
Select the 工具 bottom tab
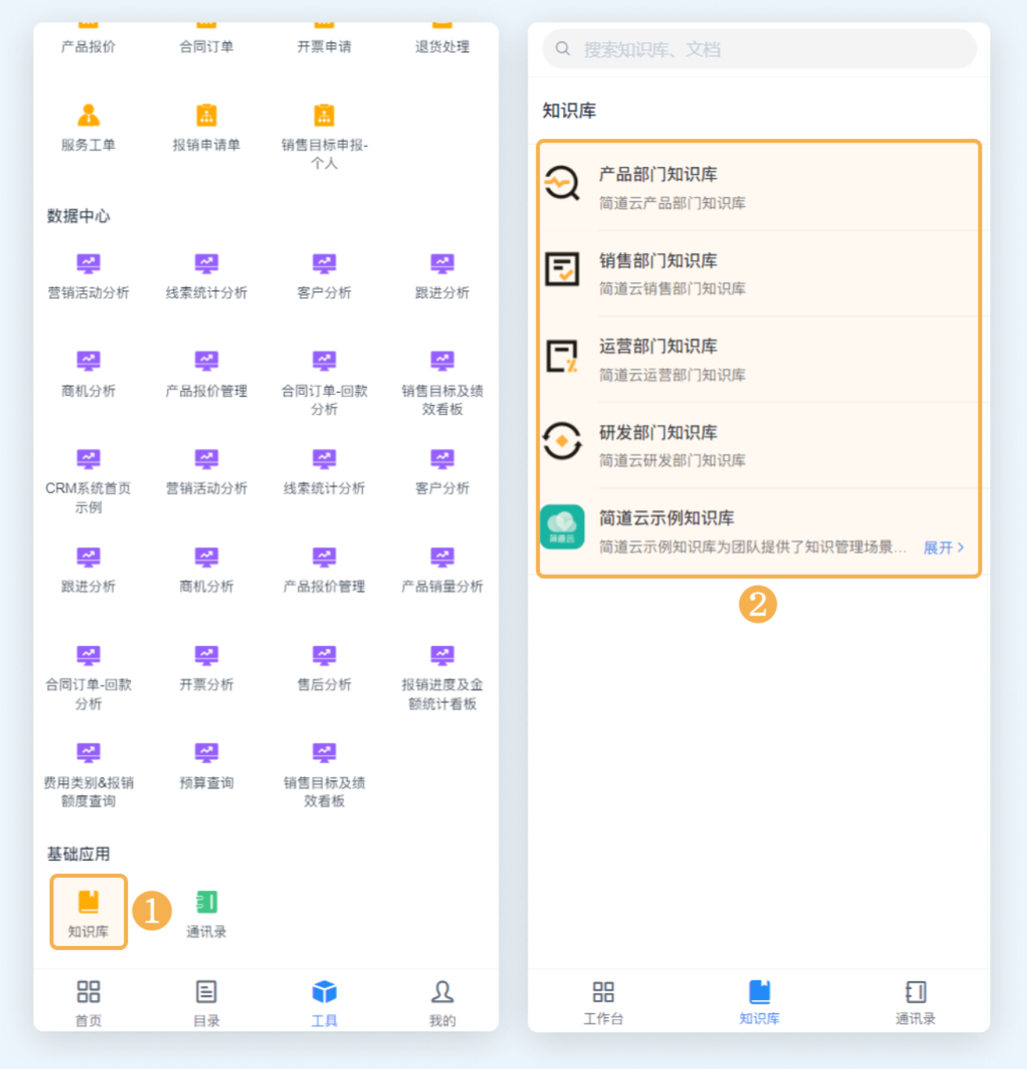[325, 1002]
